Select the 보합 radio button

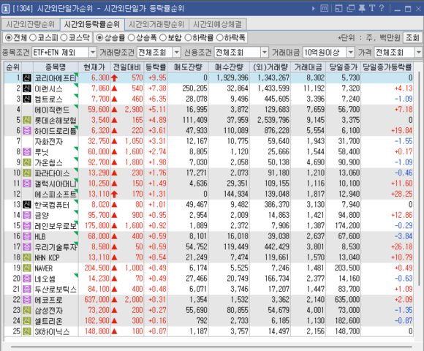coord(163,37)
